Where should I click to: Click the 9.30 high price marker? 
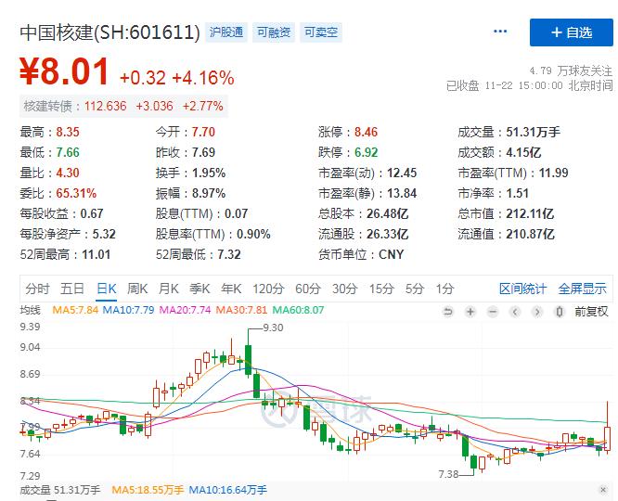tap(273, 328)
